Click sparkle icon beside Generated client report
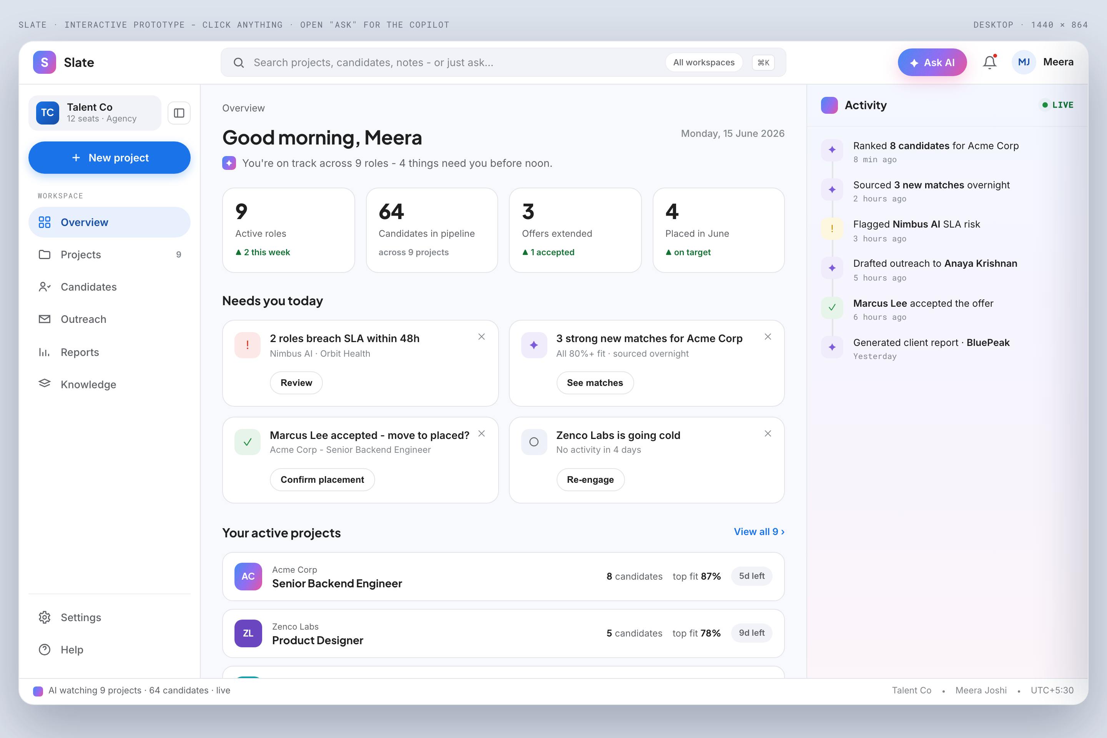The width and height of the screenshot is (1107, 738). tap(832, 347)
